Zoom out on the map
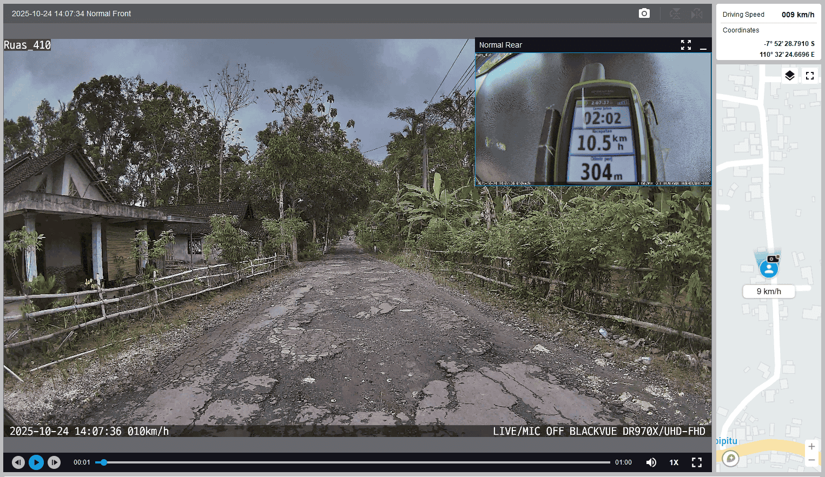The height and width of the screenshot is (477, 825). tap(811, 460)
